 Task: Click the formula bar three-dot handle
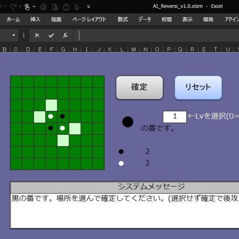coord(24,35)
